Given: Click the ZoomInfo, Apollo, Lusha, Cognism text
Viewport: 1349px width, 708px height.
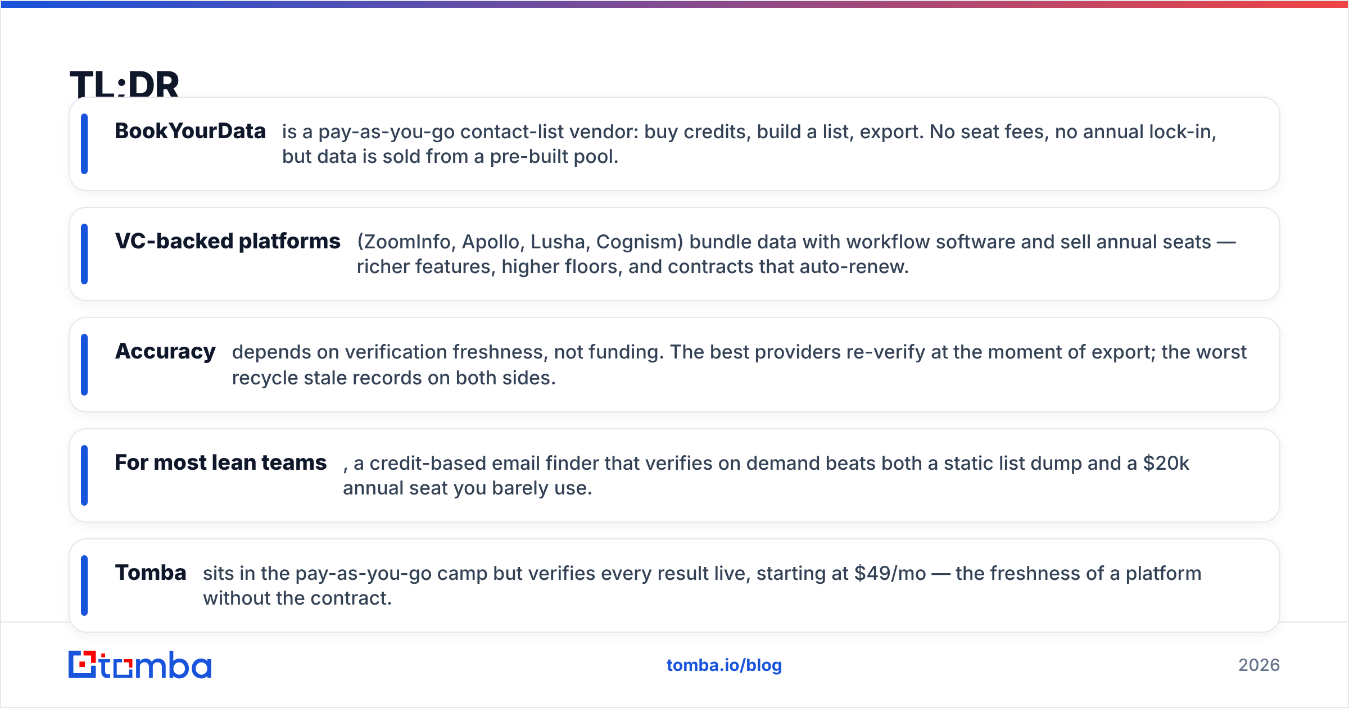Looking at the screenshot, I should tap(520, 242).
